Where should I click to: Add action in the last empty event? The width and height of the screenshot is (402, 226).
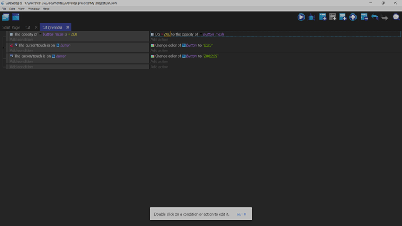(159, 67)
